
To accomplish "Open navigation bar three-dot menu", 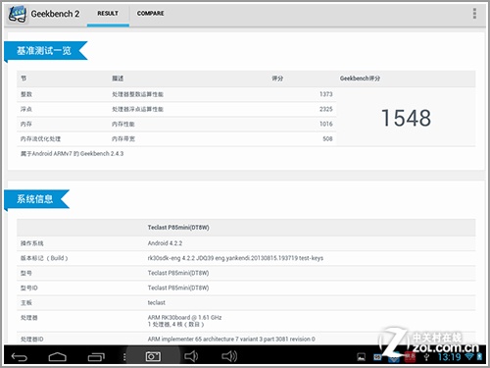I will pos(124,357).
